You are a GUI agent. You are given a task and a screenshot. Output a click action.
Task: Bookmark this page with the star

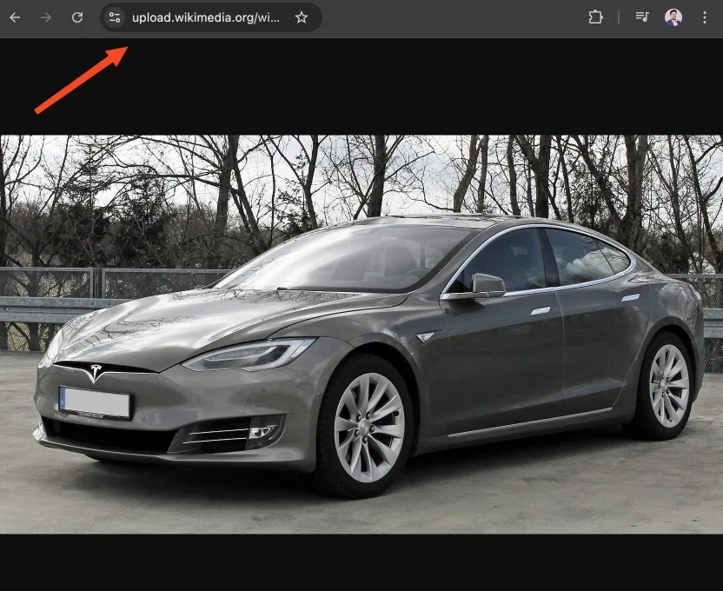pyautogui.click(x=302, y=17)
